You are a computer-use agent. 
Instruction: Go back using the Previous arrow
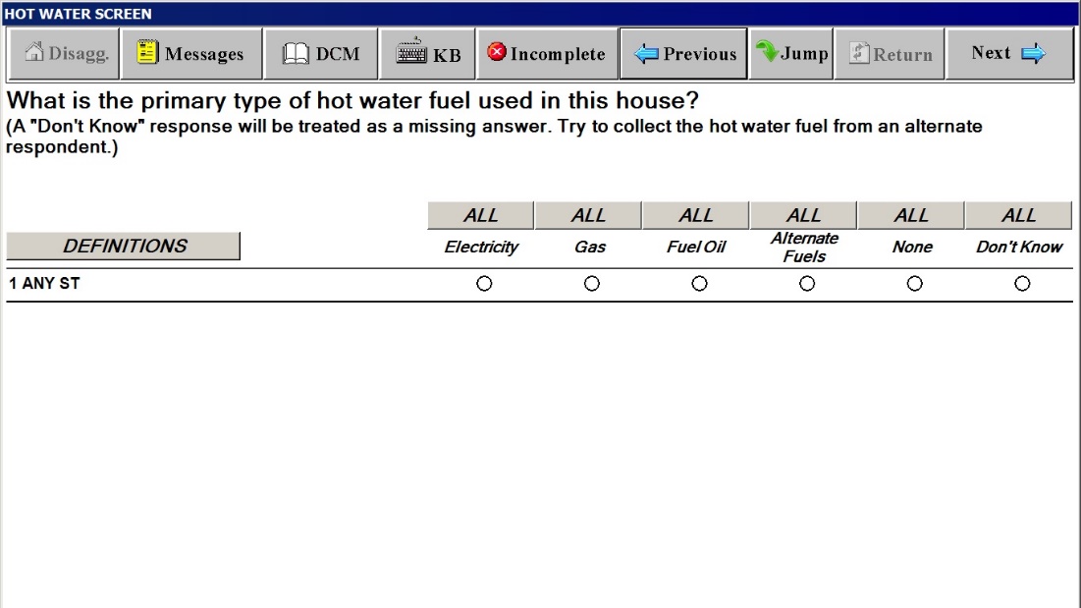683,54
